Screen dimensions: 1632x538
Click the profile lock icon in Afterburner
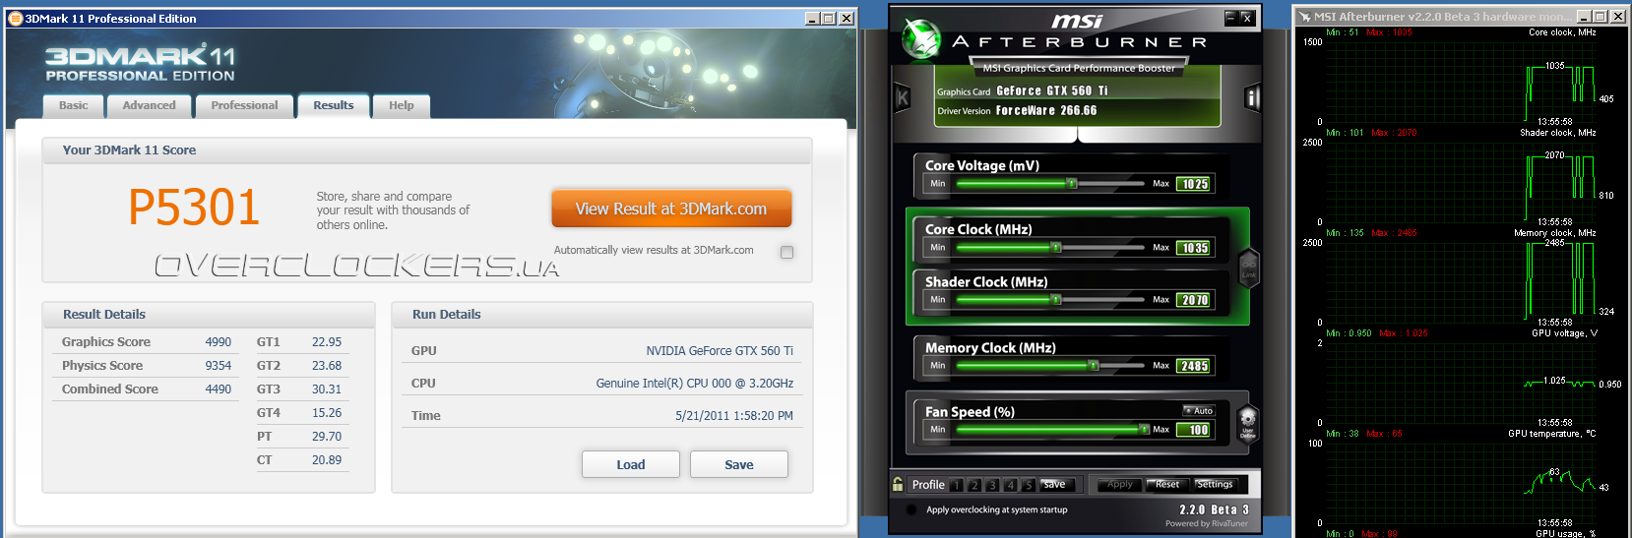(898, 484)
